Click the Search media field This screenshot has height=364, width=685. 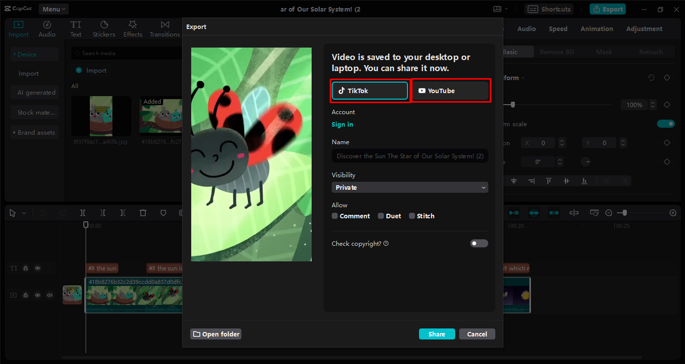coord(127,53)
